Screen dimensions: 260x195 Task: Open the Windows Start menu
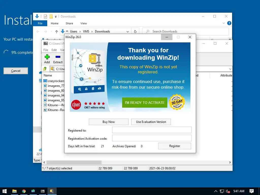tap(5, 191)
